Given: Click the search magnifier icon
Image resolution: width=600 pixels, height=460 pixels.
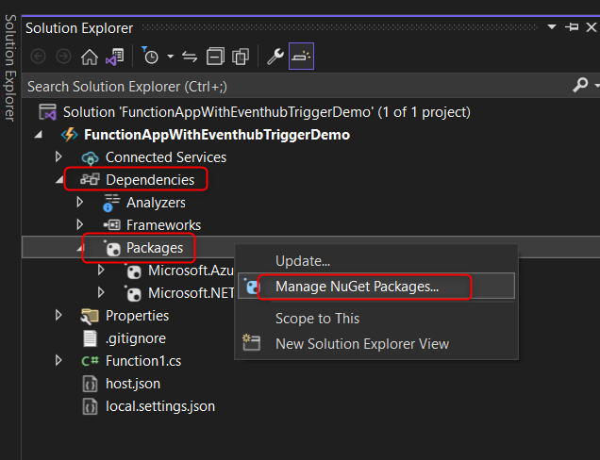Looking at the screenshot, I should pyautogui.click(x=579, y=86).
